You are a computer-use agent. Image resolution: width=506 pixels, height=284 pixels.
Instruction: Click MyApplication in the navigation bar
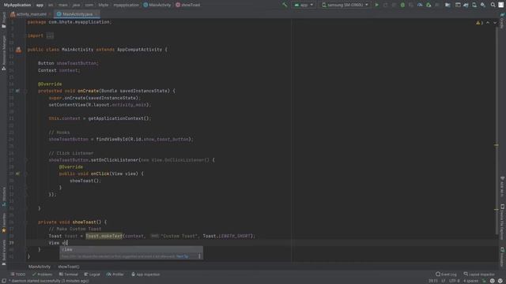coord(17,5)
